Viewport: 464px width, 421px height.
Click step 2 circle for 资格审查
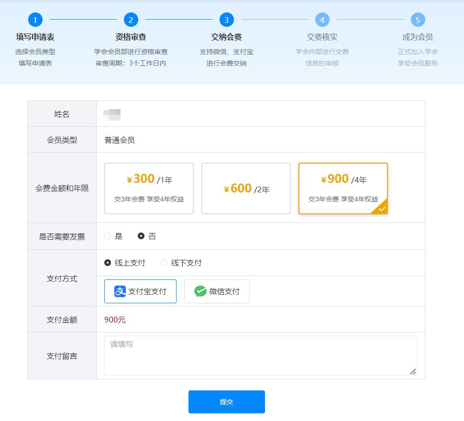pos(131,20)
